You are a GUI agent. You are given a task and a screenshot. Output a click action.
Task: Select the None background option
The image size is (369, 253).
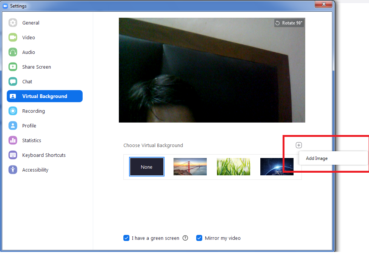[146, 166]
